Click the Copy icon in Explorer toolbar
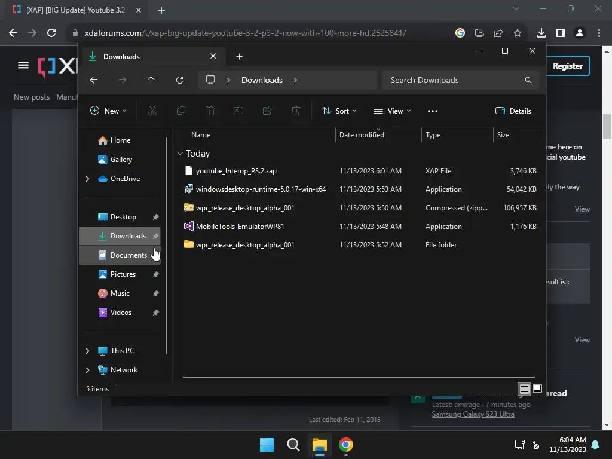Screen dimensions: 612x459 pos(180,111)
